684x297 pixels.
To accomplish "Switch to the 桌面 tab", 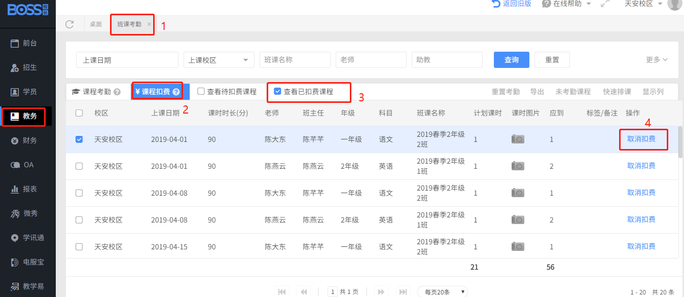I will coord(96,24).
